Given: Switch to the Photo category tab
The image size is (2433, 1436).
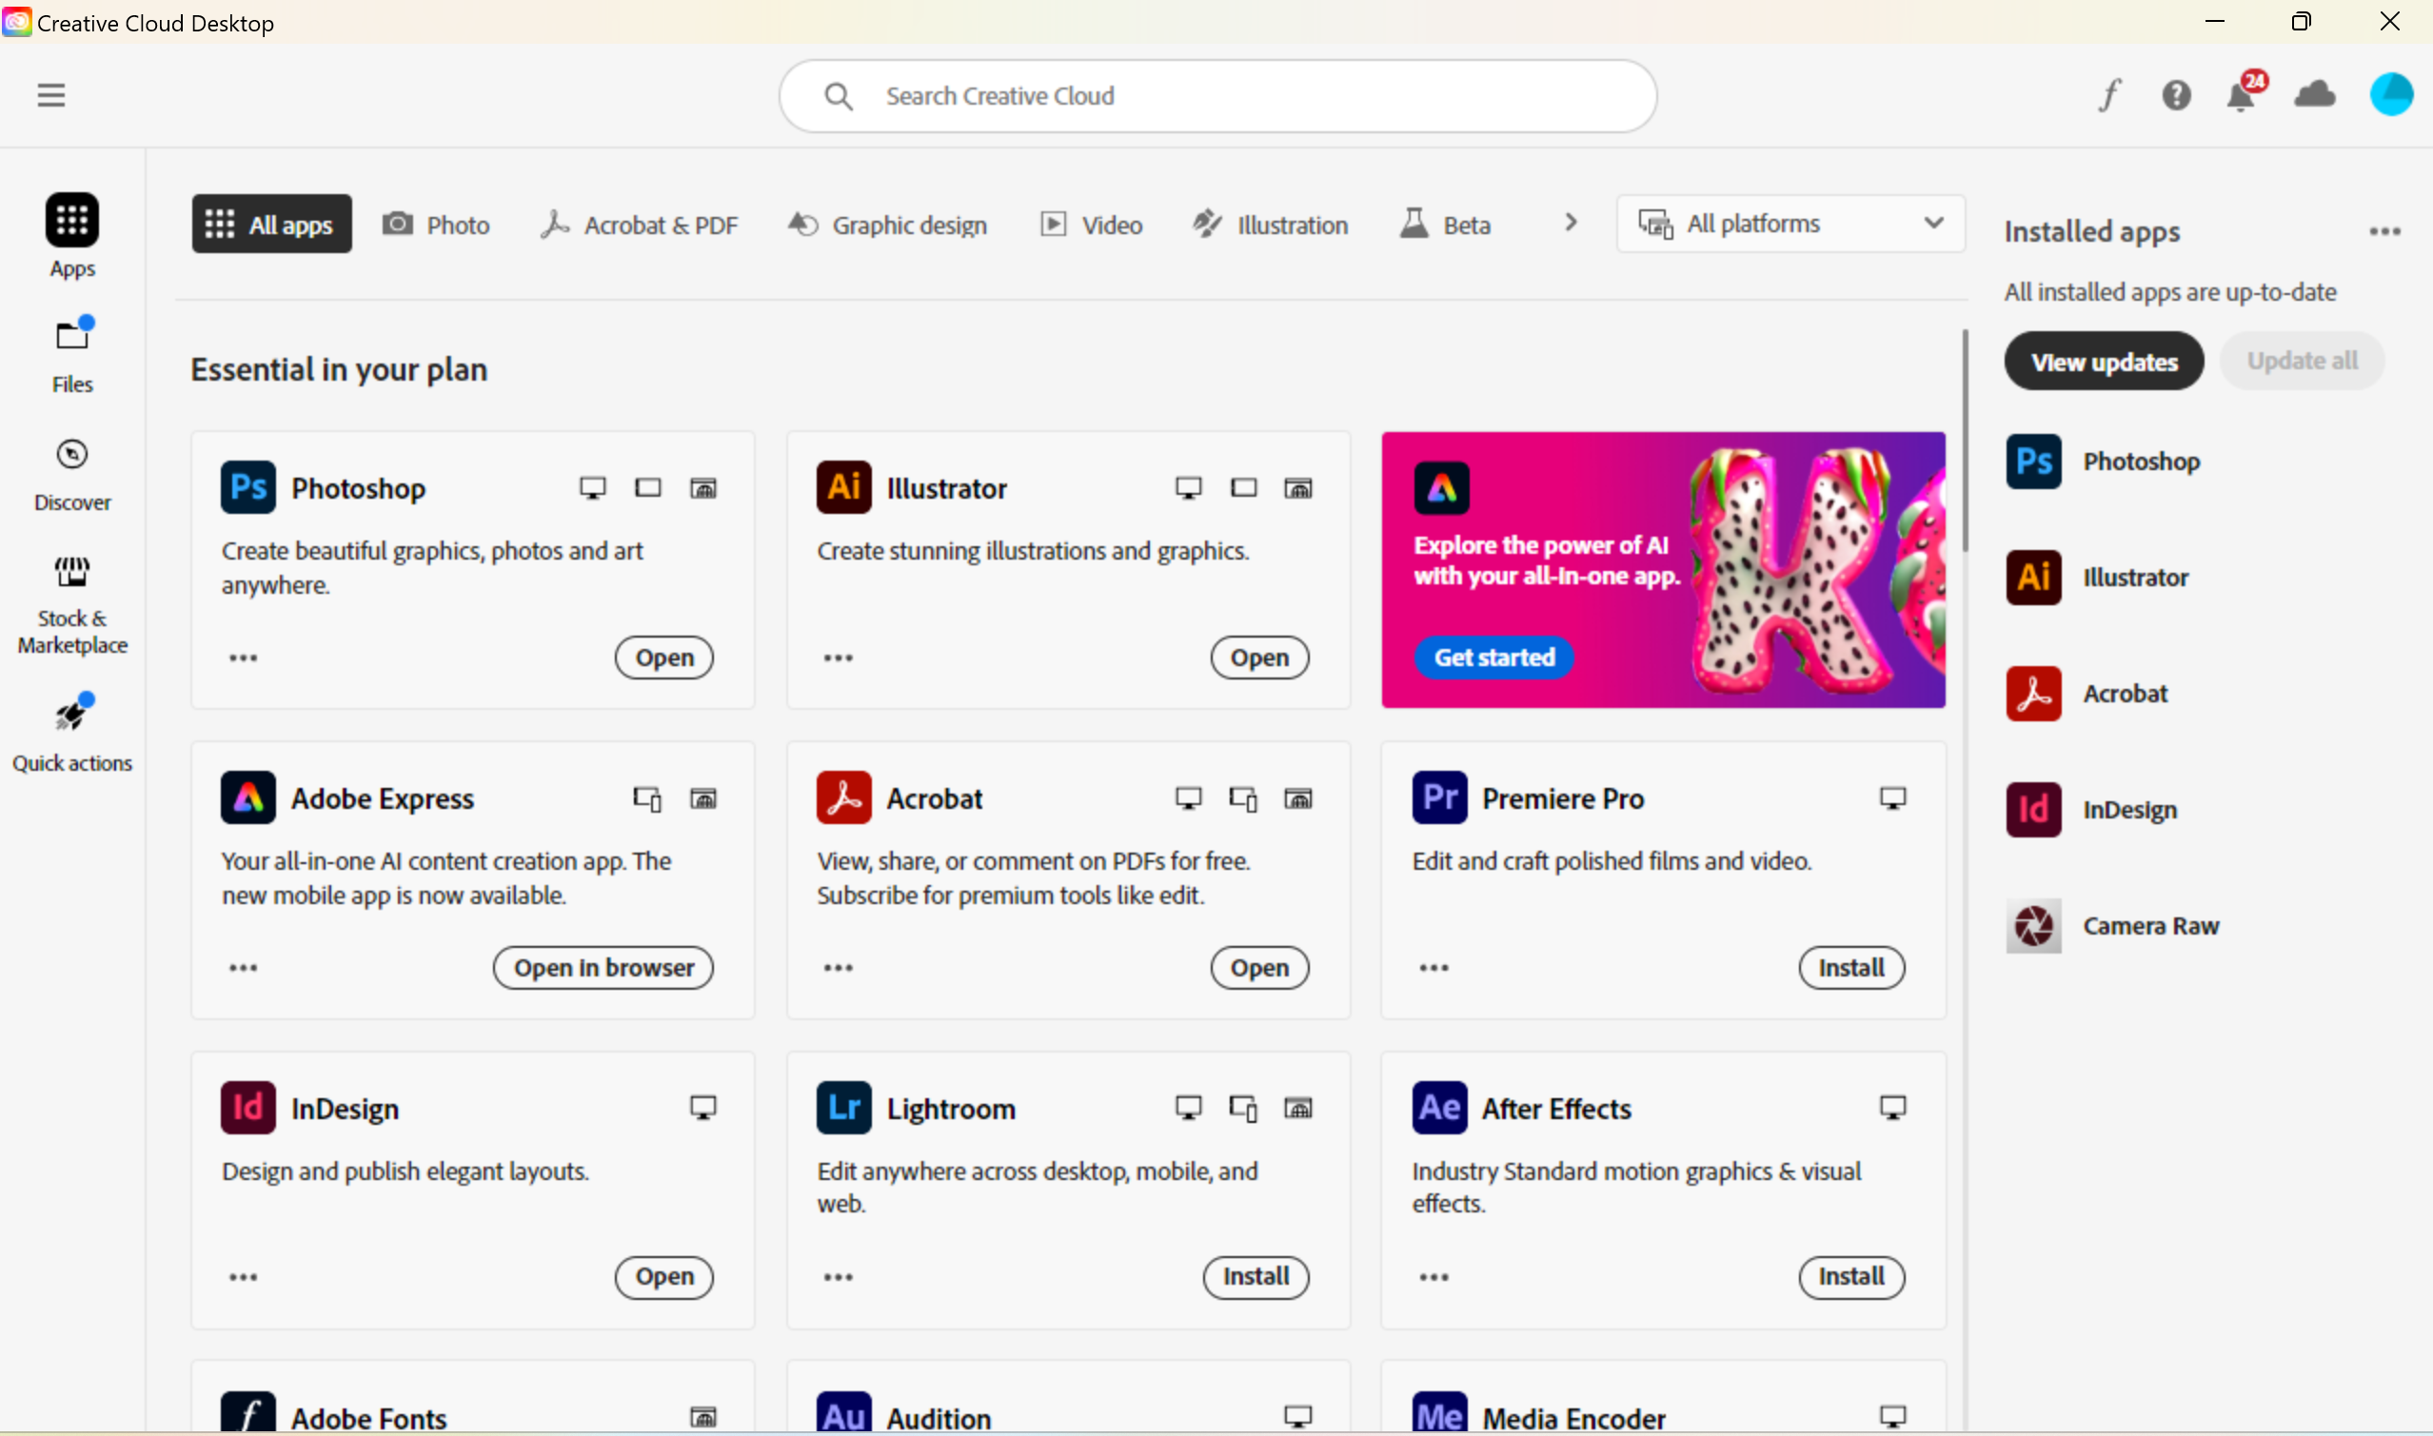Looking at the screenshot, I should [437, 225].
